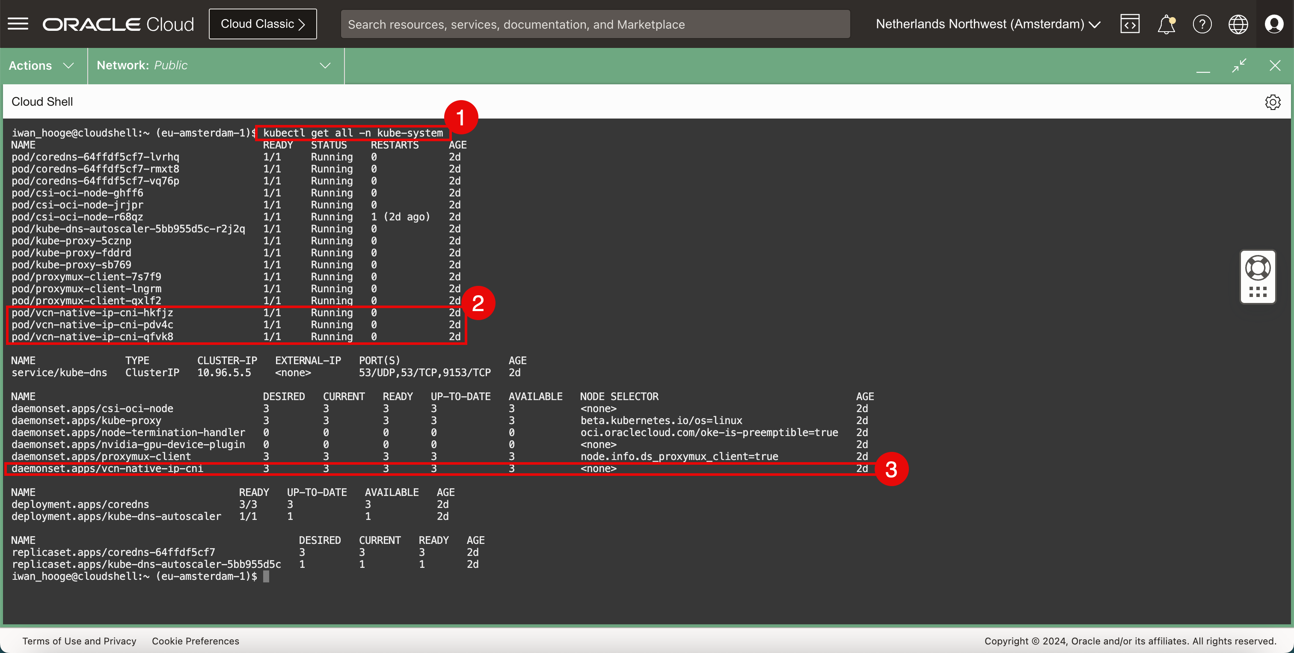This screenshot has width=1294, height=653.
Task: Open the Cookie Preferences link
Action: coord(196,641)
